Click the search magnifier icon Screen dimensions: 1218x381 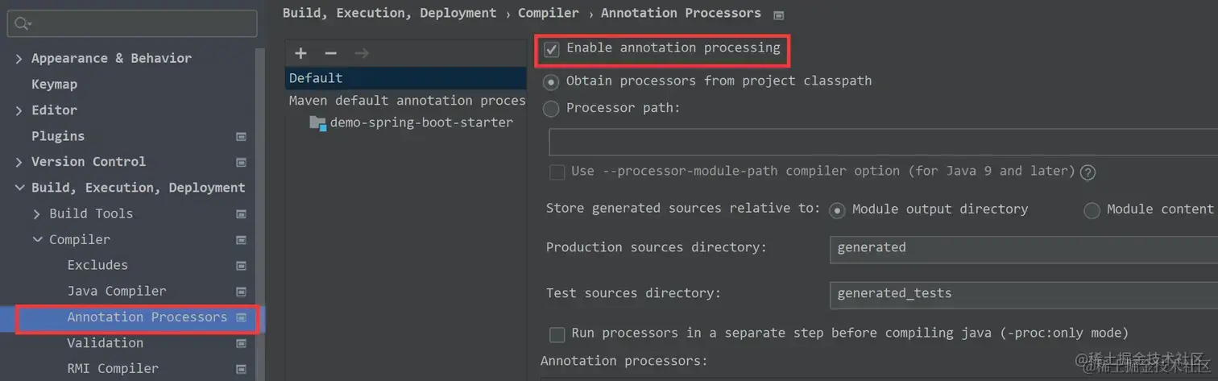click(x=21, y=24)
